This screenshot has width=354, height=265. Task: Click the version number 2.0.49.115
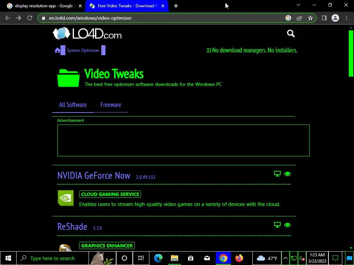[x=146, y=177]
